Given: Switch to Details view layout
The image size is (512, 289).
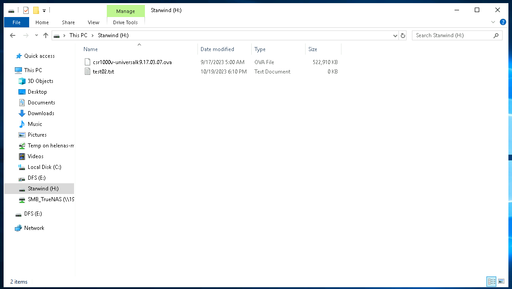Looking at the screenshot, I should [x=491, y=281].
